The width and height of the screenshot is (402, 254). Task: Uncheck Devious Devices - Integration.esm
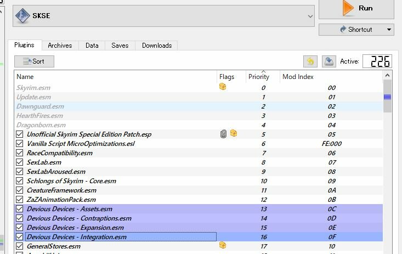point(20,237)
